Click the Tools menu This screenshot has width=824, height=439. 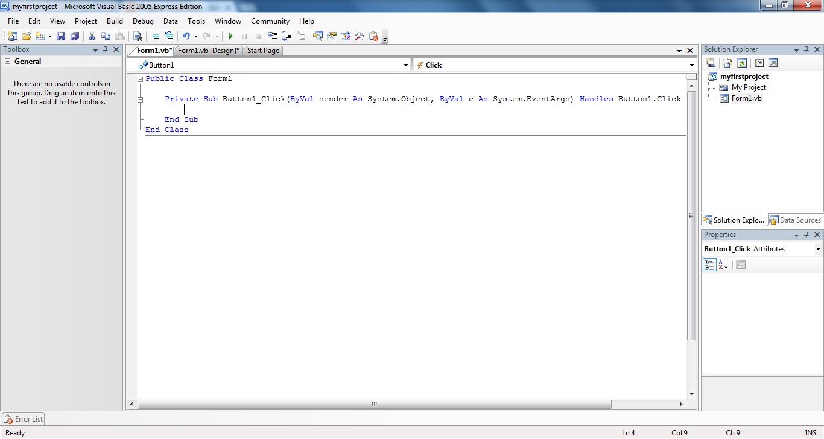(196, 21)
